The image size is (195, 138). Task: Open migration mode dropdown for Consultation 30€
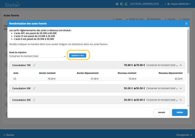(162, 100)
